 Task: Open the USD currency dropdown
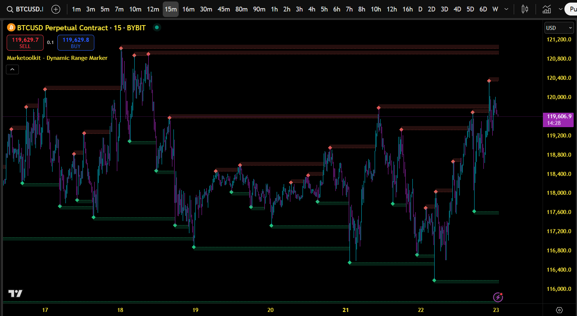[559, 28]
